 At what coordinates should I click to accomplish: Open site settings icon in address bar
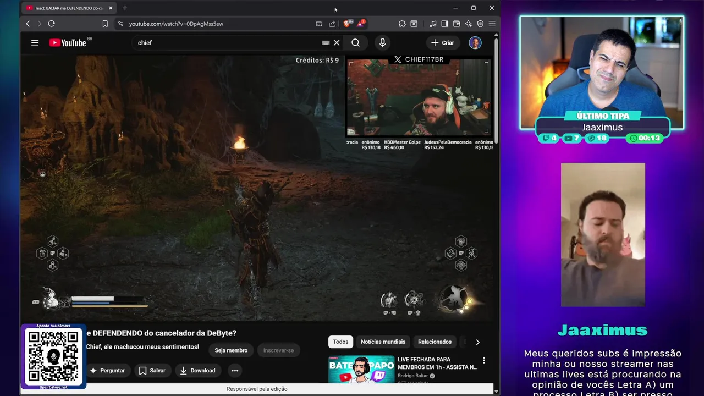click(120, 24)
